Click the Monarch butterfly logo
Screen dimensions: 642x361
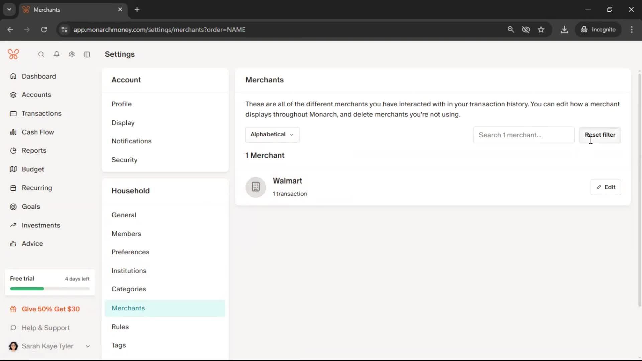(x=13, y=54)
